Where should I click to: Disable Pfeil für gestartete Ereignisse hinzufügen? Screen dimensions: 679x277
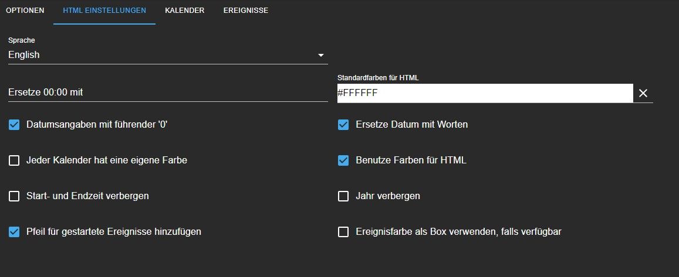pyautogui.click(x=14, y=232)
